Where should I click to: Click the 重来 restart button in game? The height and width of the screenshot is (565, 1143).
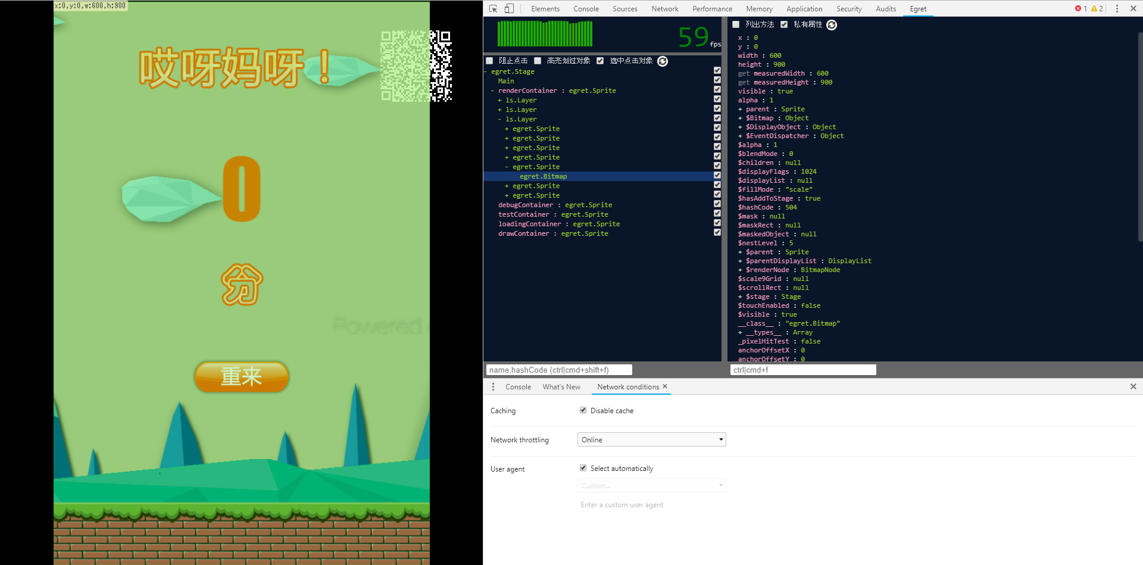point(242,376)
